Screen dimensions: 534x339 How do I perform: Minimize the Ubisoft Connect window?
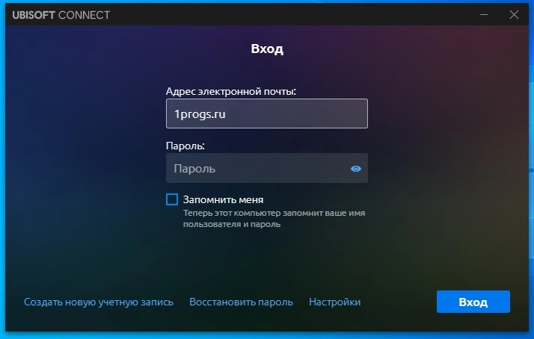tap(484, 15)
